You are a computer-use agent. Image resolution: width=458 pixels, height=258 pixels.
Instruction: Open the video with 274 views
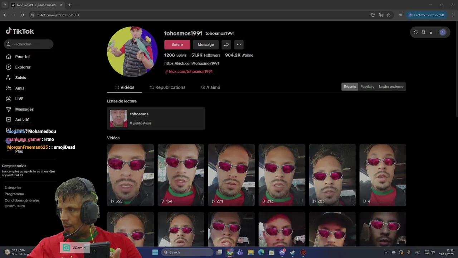coord(231,175)
